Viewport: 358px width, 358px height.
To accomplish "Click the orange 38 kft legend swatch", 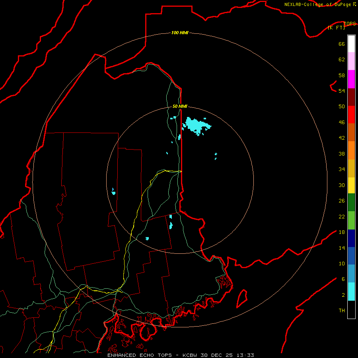I will click(x=351, y=150).
